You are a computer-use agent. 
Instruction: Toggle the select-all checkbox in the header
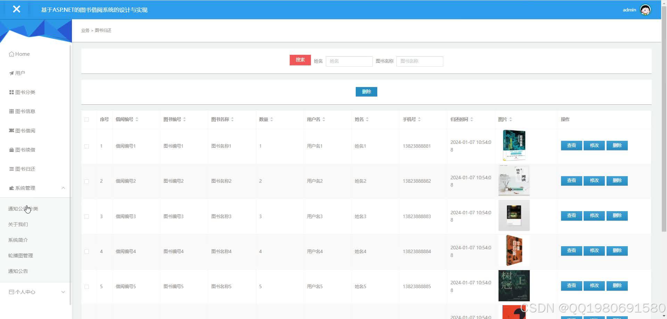pyautogui.click(x=87, y=120)
